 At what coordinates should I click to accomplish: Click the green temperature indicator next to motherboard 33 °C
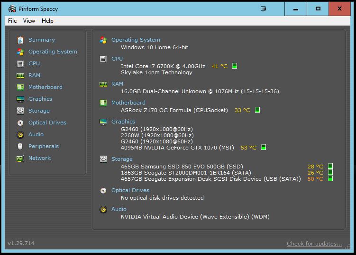(257, 110)
